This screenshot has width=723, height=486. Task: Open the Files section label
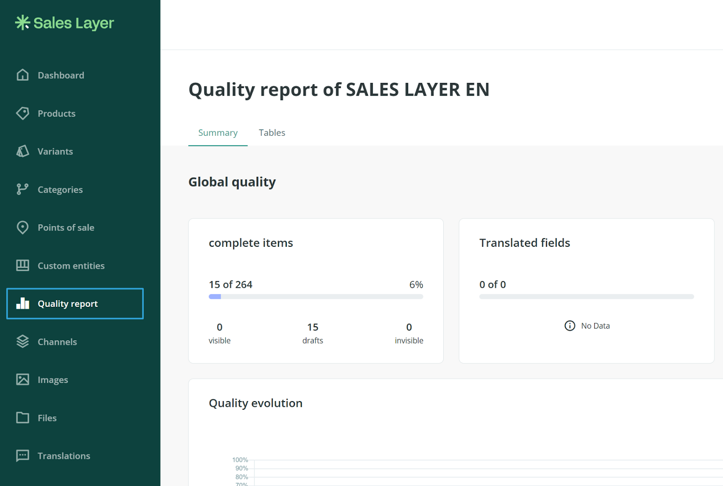coord(47,418)
